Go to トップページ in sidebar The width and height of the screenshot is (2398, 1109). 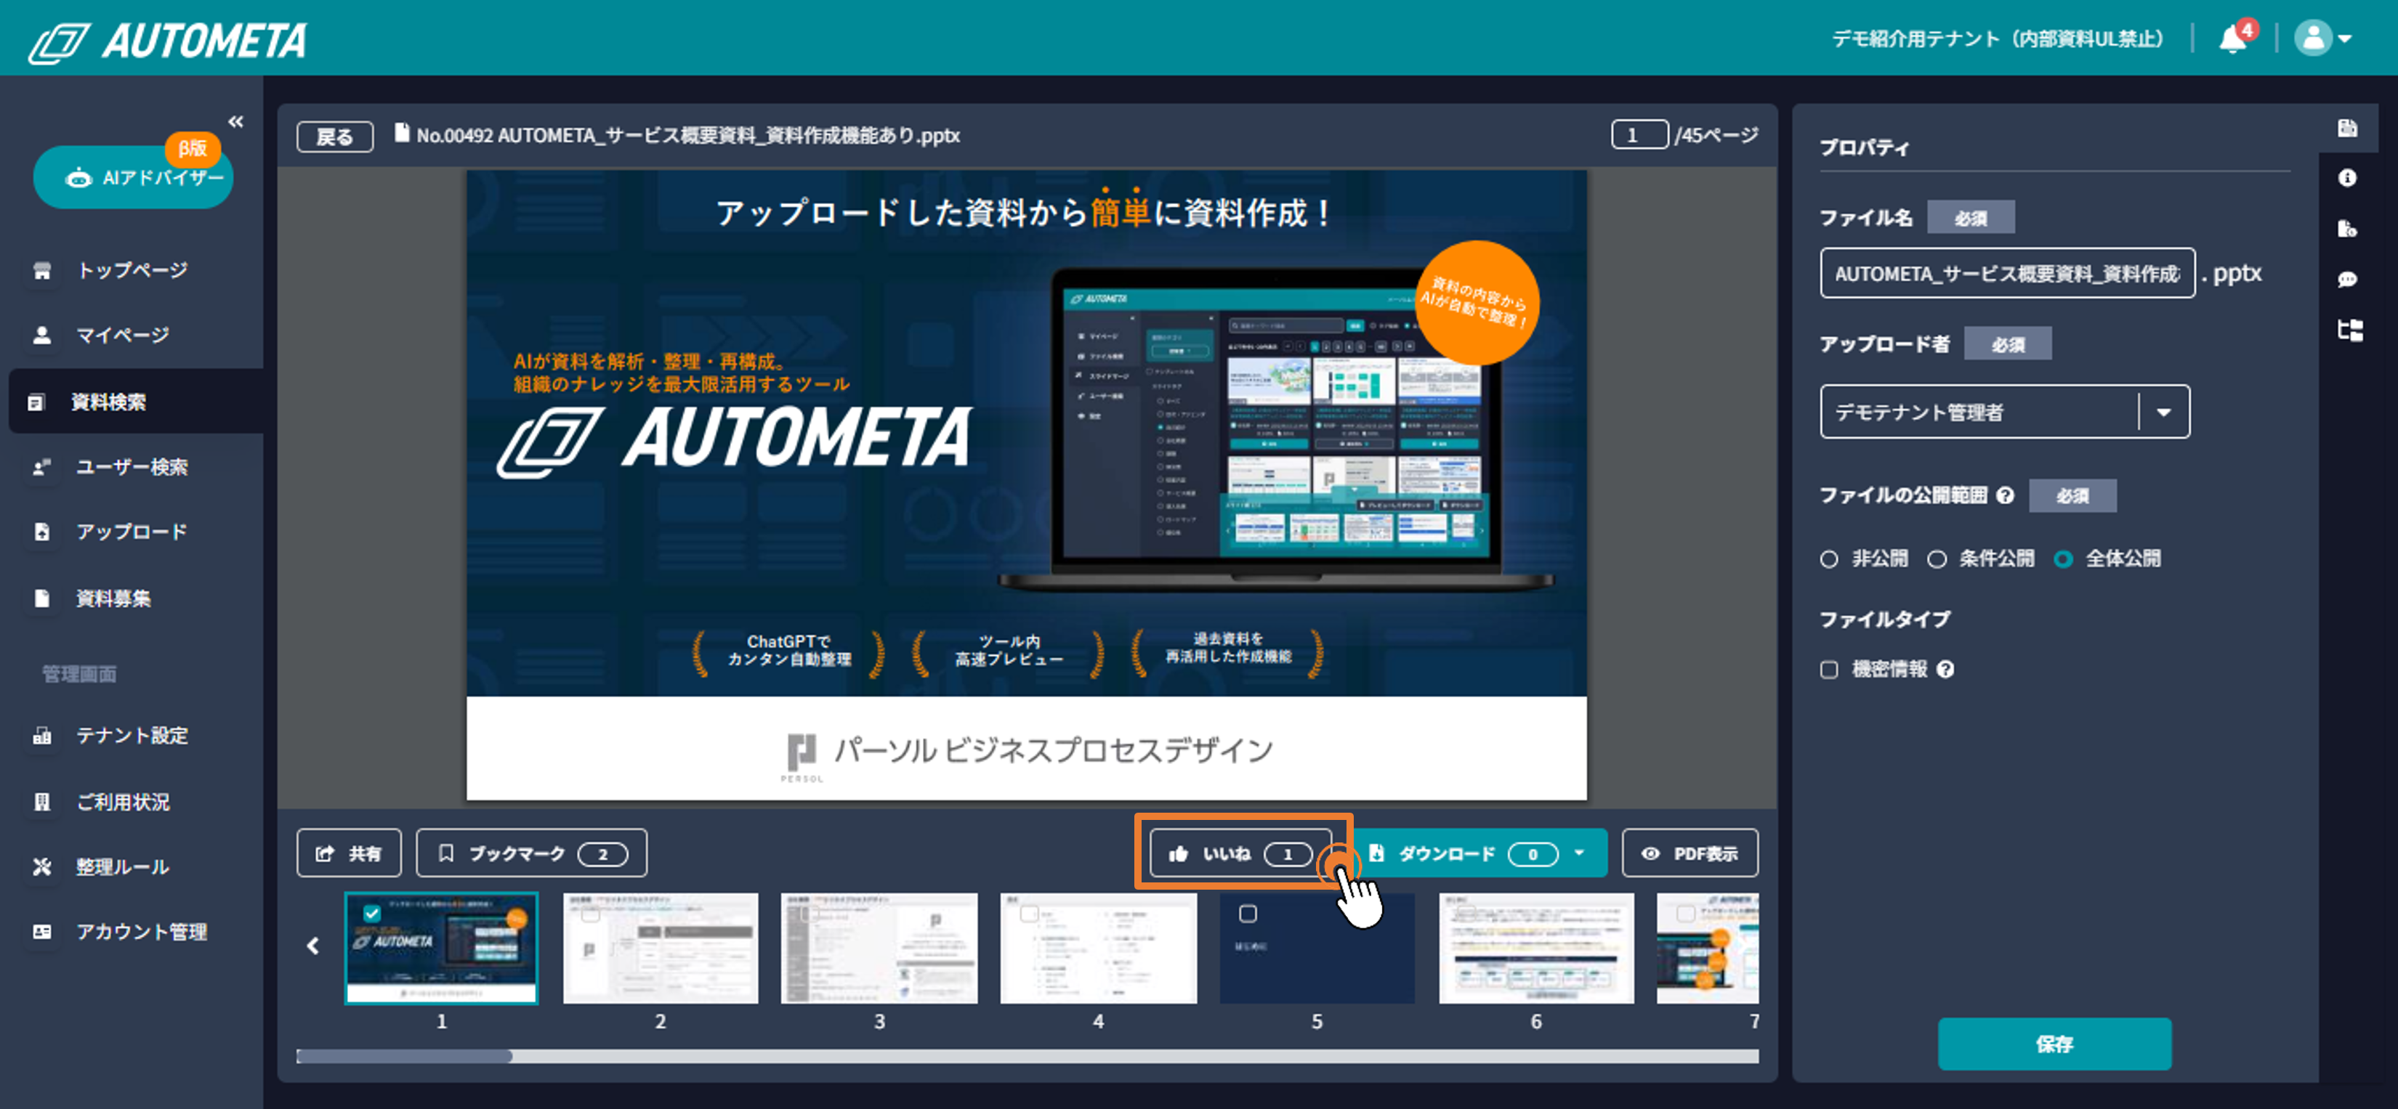pos(132,271)
